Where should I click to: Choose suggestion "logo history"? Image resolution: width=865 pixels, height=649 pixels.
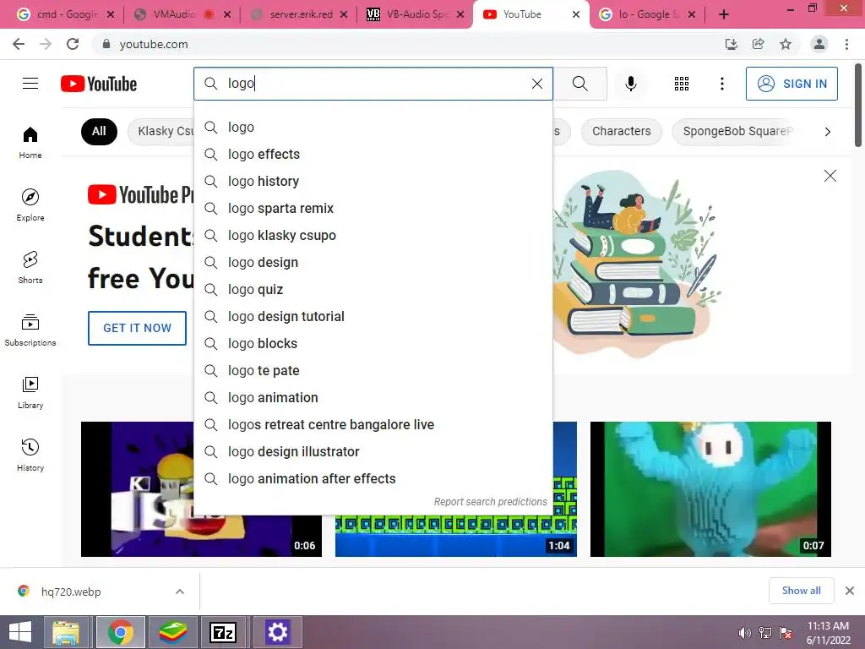pos(373,181)
